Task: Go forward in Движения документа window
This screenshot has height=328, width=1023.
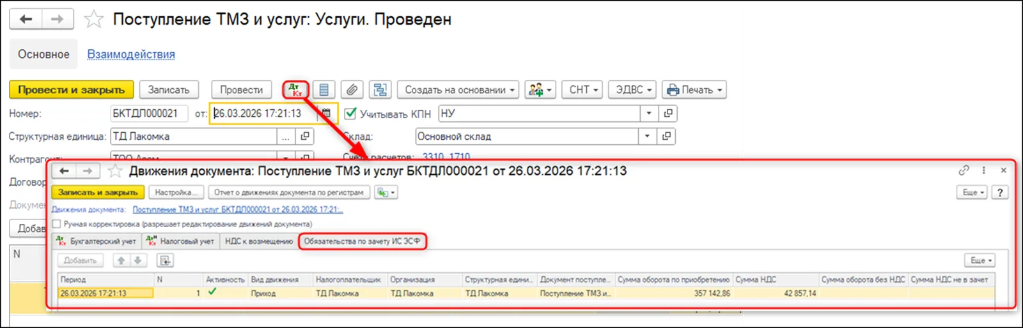Action: coord(88,171)
